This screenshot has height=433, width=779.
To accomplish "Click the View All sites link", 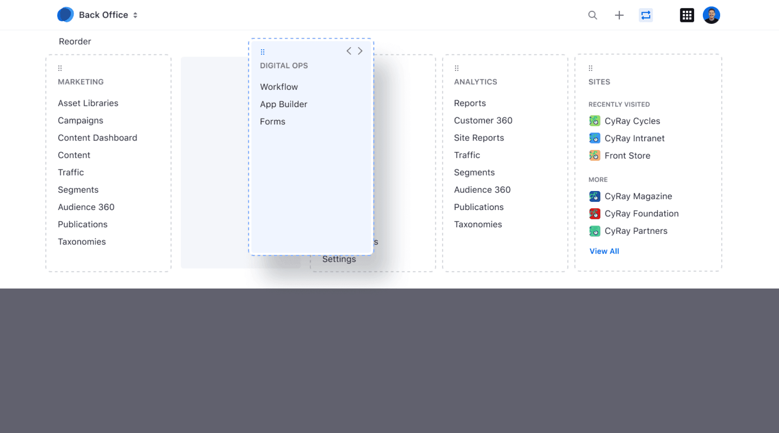I will coord(604,251).
